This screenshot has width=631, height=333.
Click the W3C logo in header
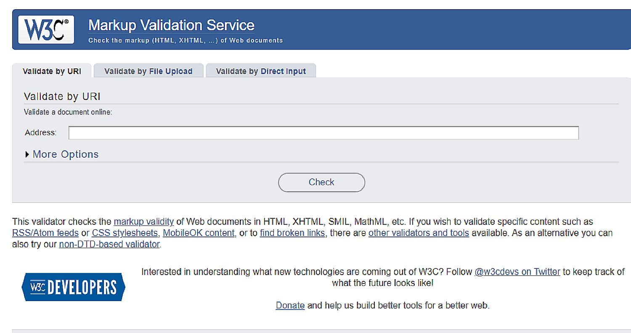point(46,29)
